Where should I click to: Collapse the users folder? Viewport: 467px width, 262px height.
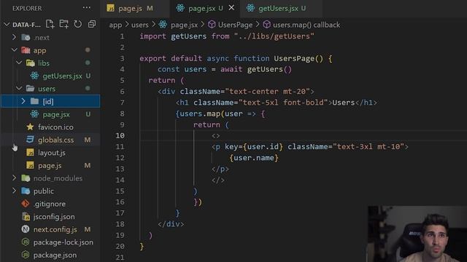point(19,89)
